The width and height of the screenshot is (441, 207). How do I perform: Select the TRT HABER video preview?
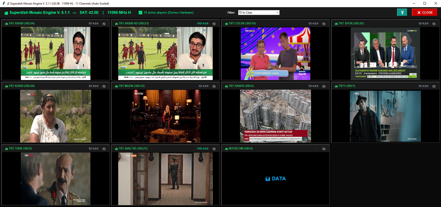pos(275,116)
